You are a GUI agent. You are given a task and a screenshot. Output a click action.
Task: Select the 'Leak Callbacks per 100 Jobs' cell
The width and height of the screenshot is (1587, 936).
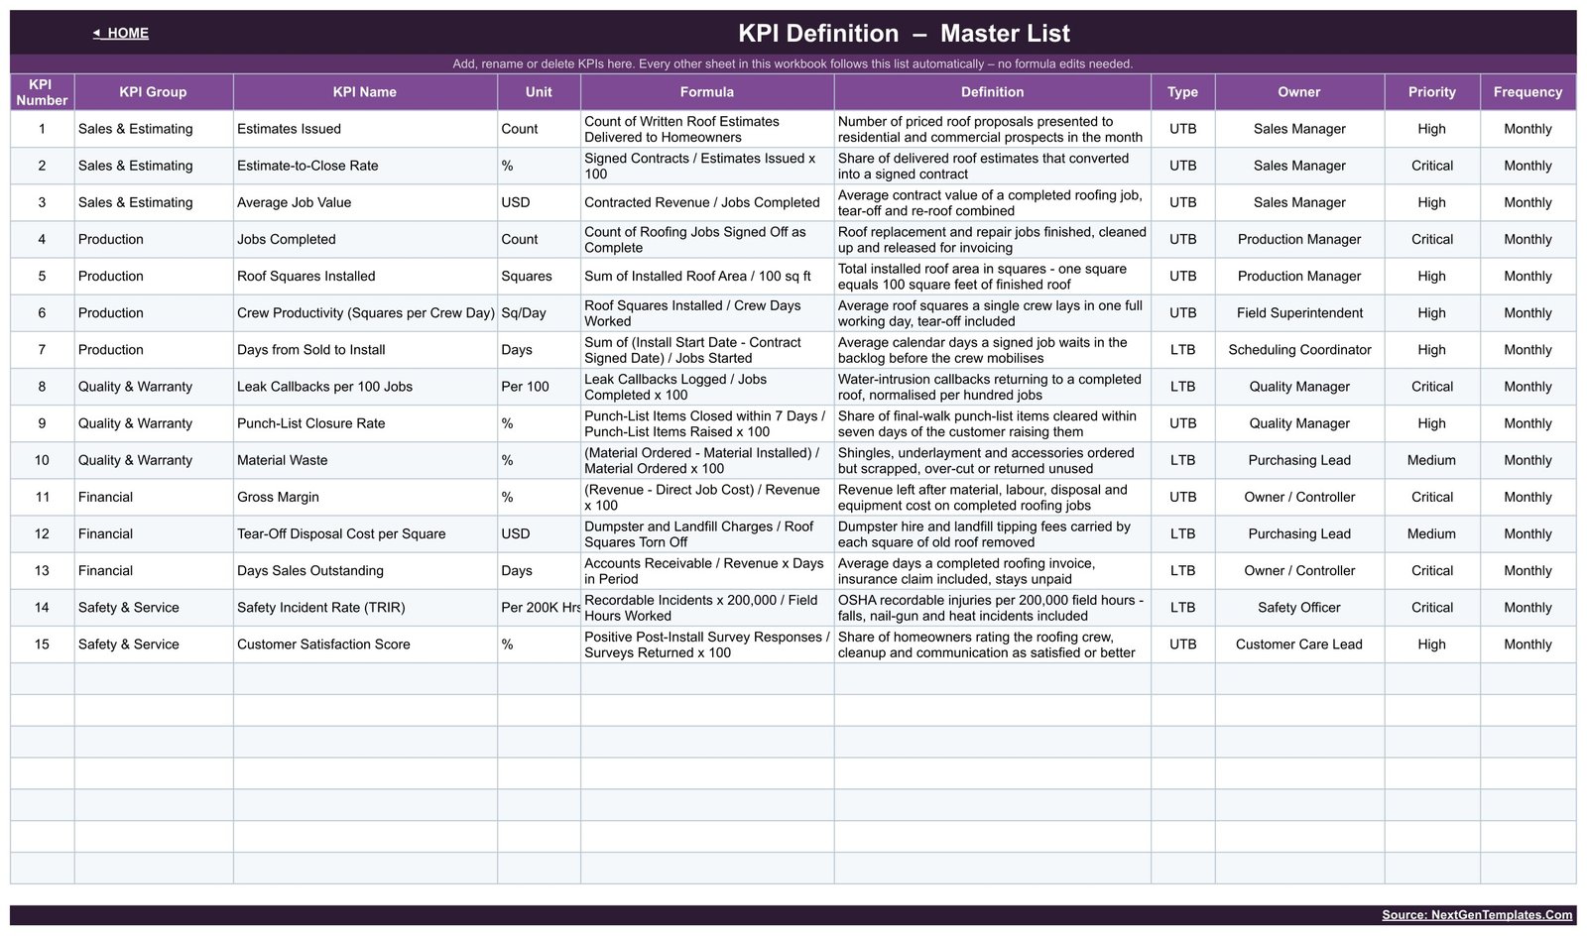365,387
